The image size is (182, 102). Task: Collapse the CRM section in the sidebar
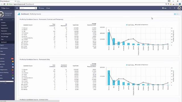click(x=7, y=20)
